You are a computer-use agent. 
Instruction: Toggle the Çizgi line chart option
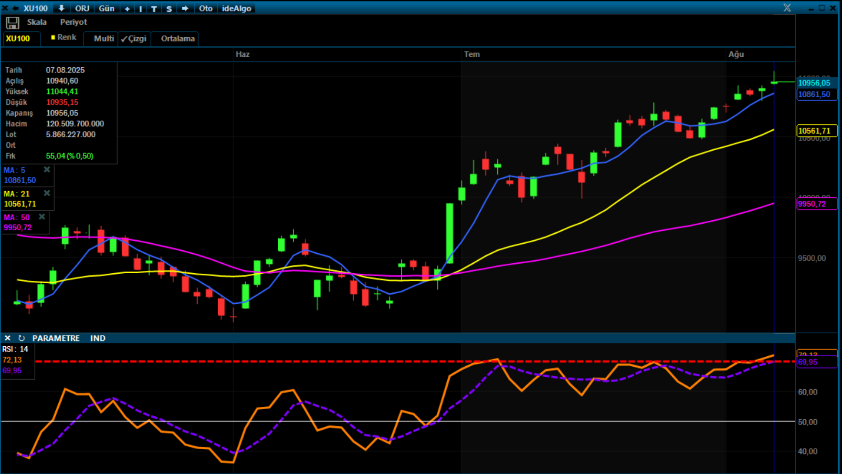click(x=134, y=39)
